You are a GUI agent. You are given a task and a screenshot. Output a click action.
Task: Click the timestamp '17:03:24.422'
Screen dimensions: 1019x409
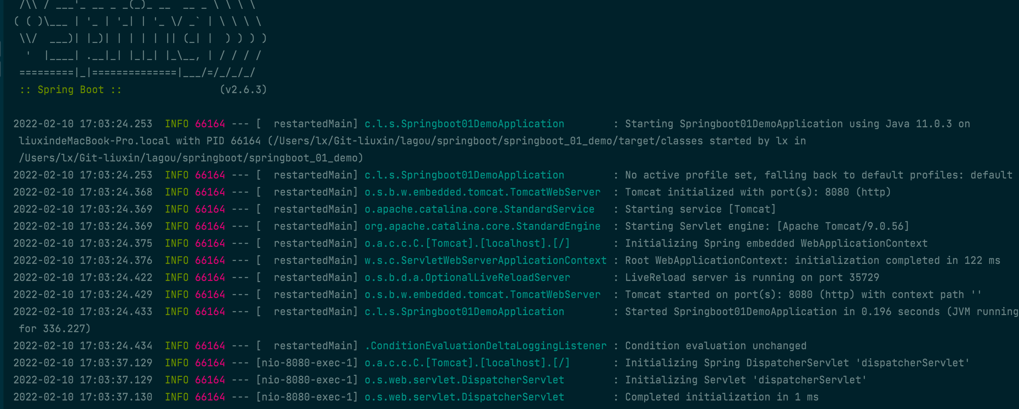[x=116, y=277]
